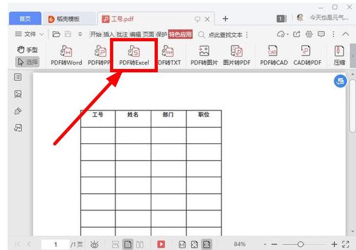This screenshot has height=250, width=356.
Task: Start slideshow with red play button
Action: (x=161, y=244)
